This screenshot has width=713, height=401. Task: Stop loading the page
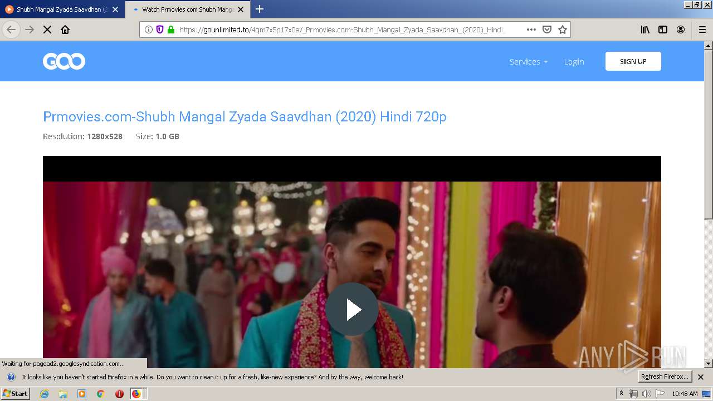47,30
